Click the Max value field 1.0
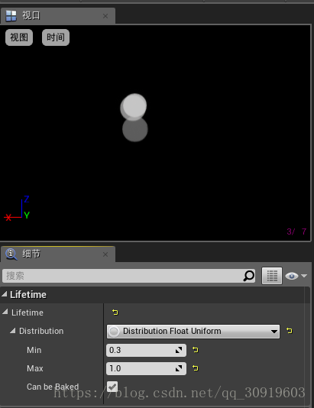Image resolution: width=314 pixels, height=408 pixels. (146, 368)
